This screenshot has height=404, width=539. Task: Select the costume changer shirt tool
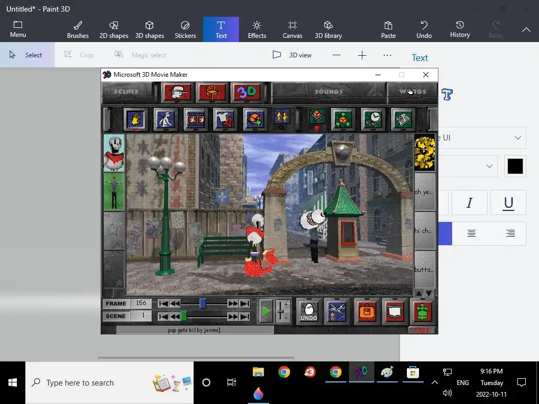225,119
